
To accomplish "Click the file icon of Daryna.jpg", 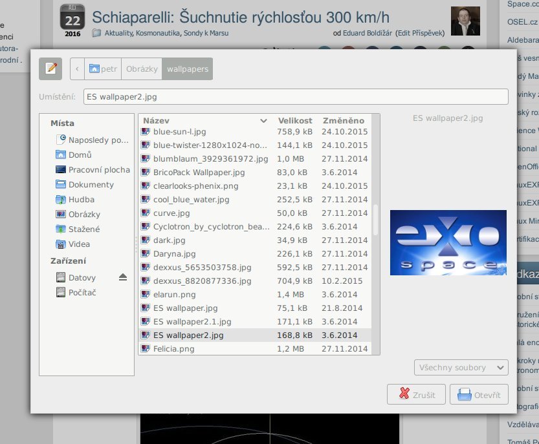I will 146,254.
